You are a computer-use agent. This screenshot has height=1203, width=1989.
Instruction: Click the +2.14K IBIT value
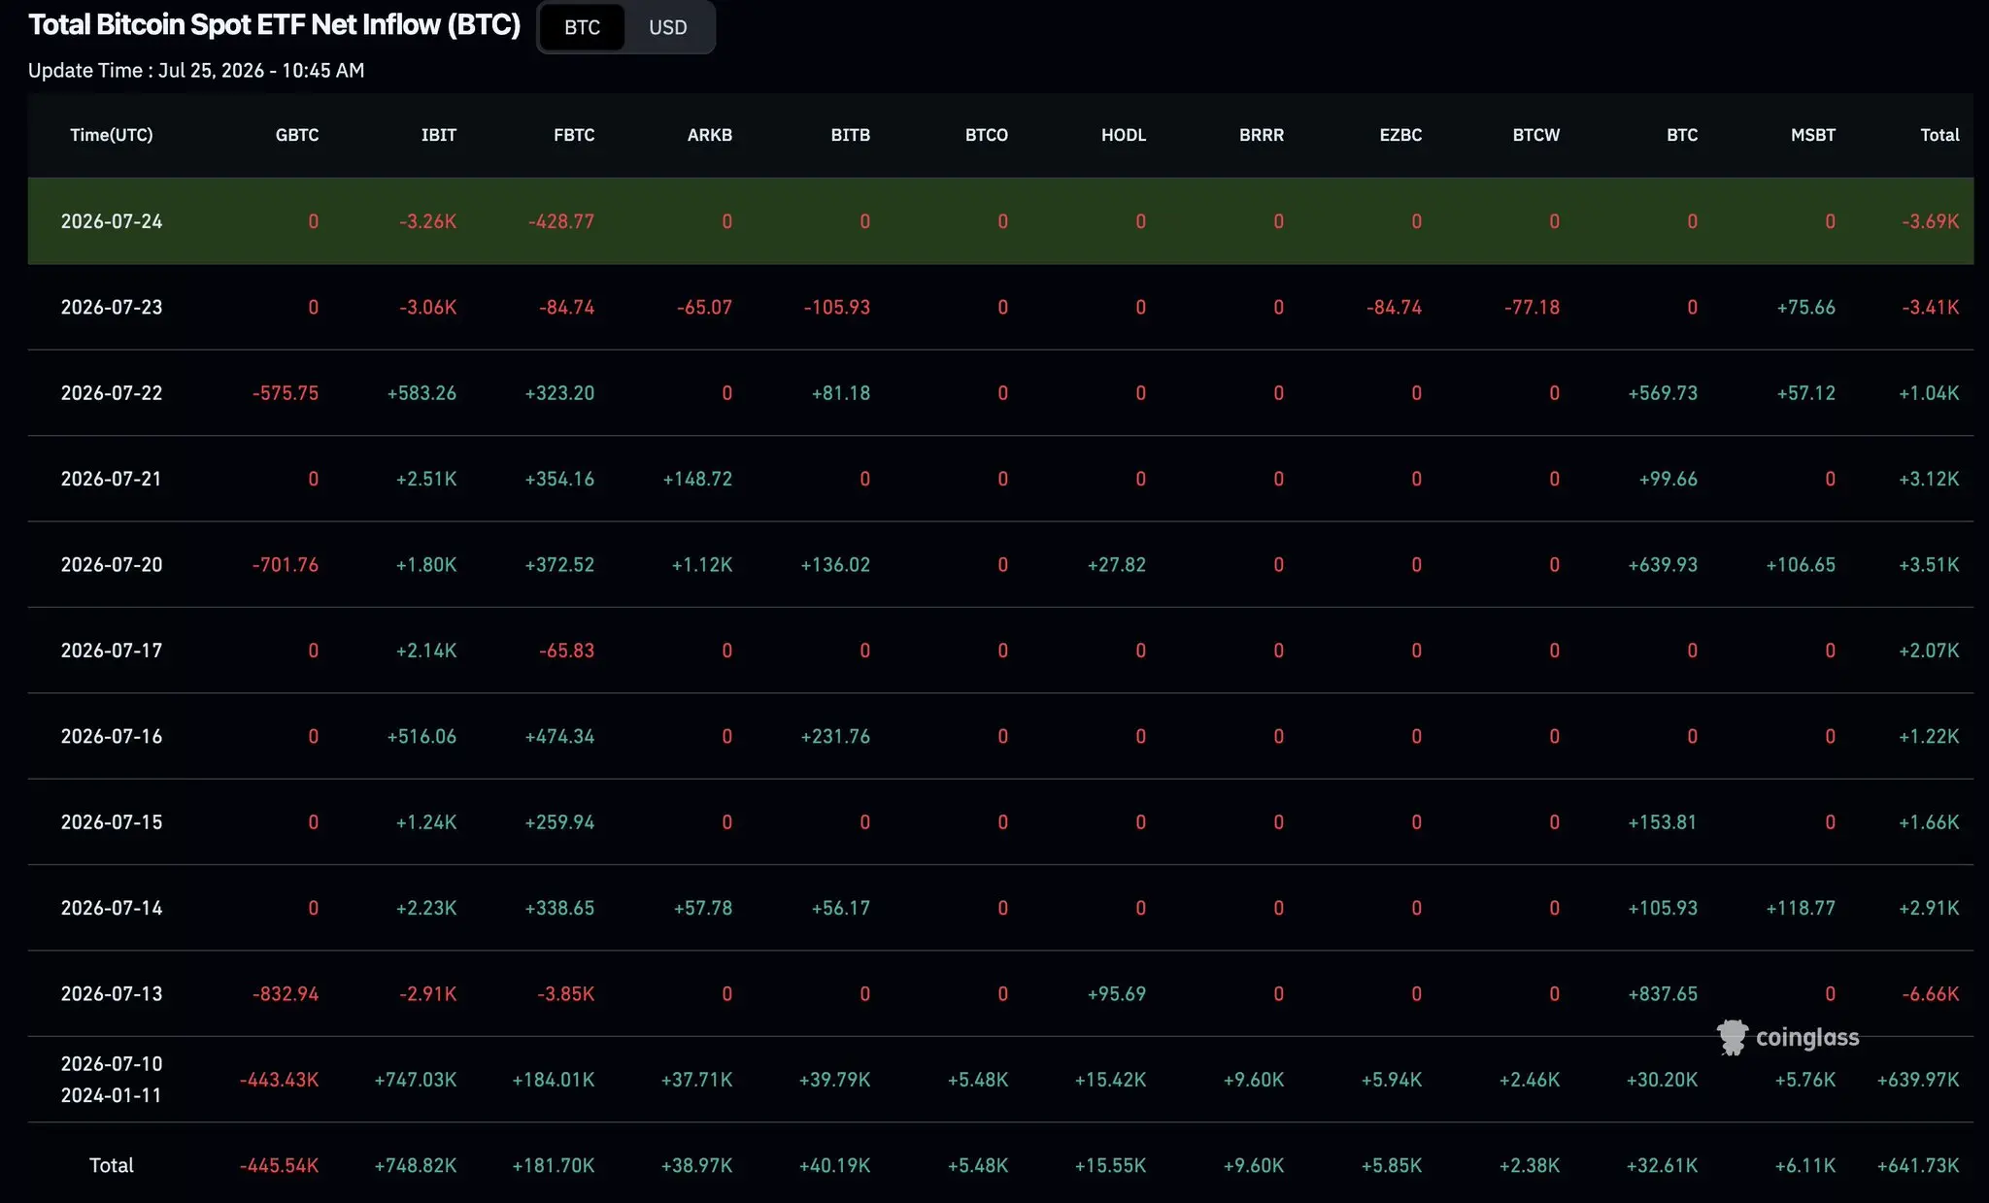[426, 651]
